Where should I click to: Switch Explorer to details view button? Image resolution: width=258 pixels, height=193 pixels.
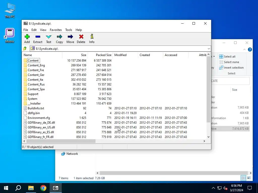pyautogui.click(x=243, y=178)
